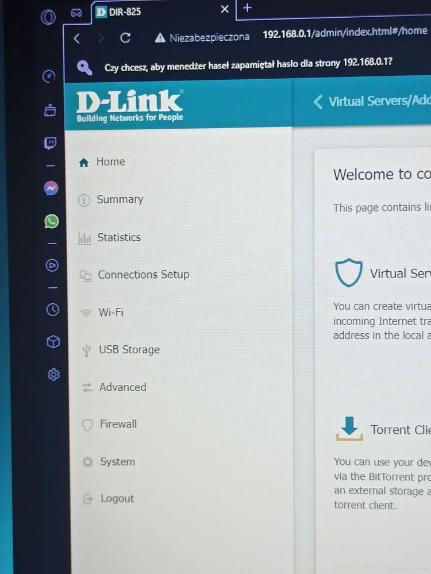Close the DIR-825 tab
This screenshot has width=431, height=574.
(x=225, y=9)
